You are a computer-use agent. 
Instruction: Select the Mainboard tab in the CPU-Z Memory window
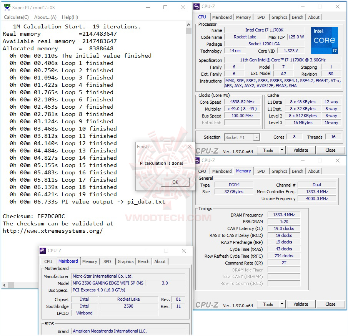tap(222, 171)
